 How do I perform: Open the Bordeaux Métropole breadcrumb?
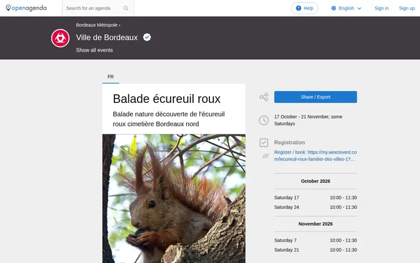(97, 25)
